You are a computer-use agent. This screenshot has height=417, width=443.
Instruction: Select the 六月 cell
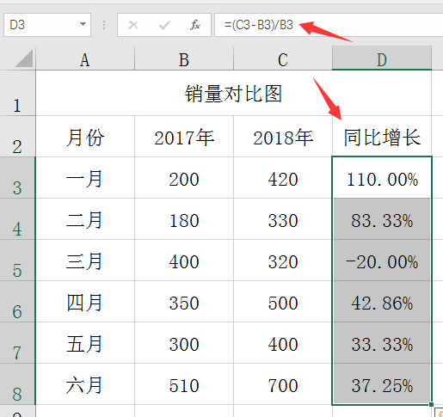[x=85, y=383]
